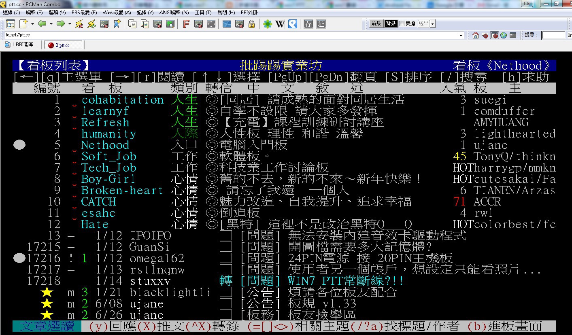This screenshot has width=572, height=335.
Task: Expand the new tab dropdown arrow
Action: click(32, 24)
